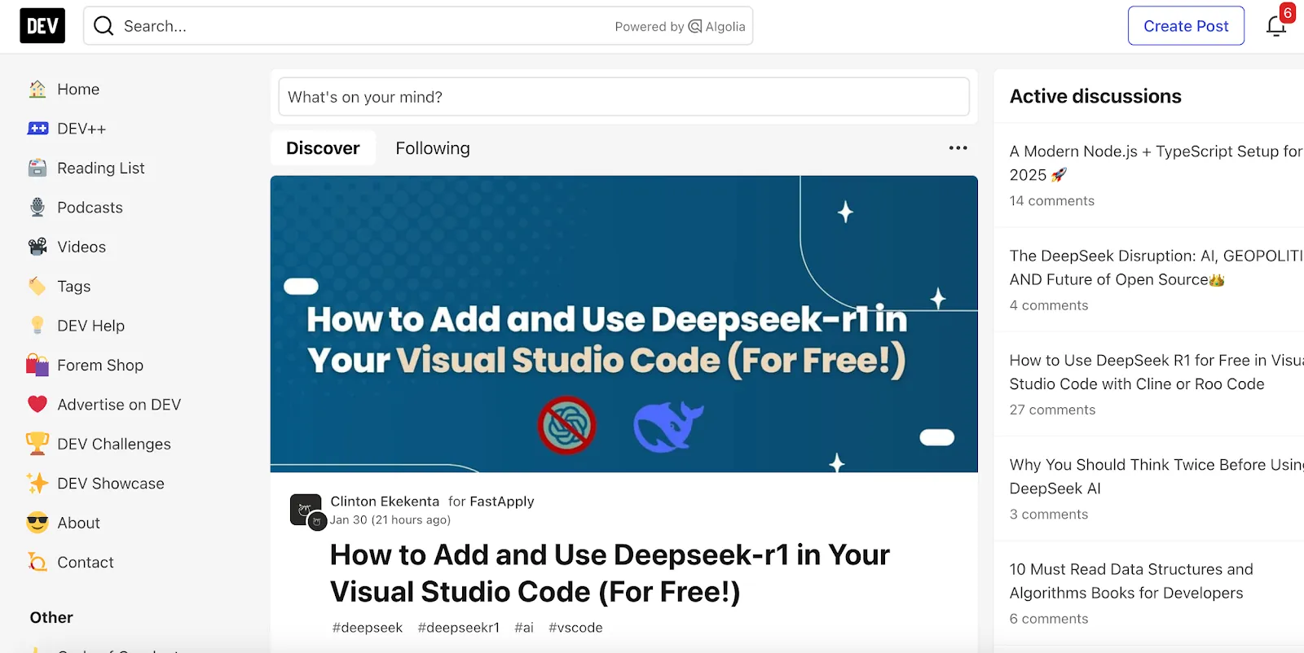
Task: Click the DEV Challenges trophy icon
Action: (37, 444)
